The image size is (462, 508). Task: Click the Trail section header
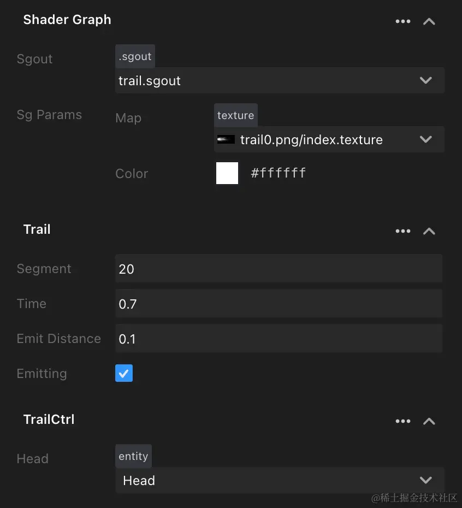coord(37,229)
